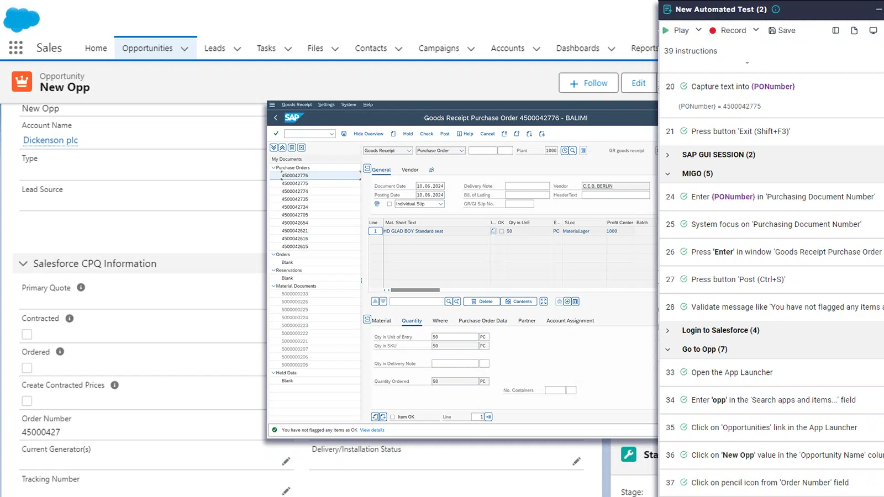
Task: Click the Follow button
Action: click(588, 83)
